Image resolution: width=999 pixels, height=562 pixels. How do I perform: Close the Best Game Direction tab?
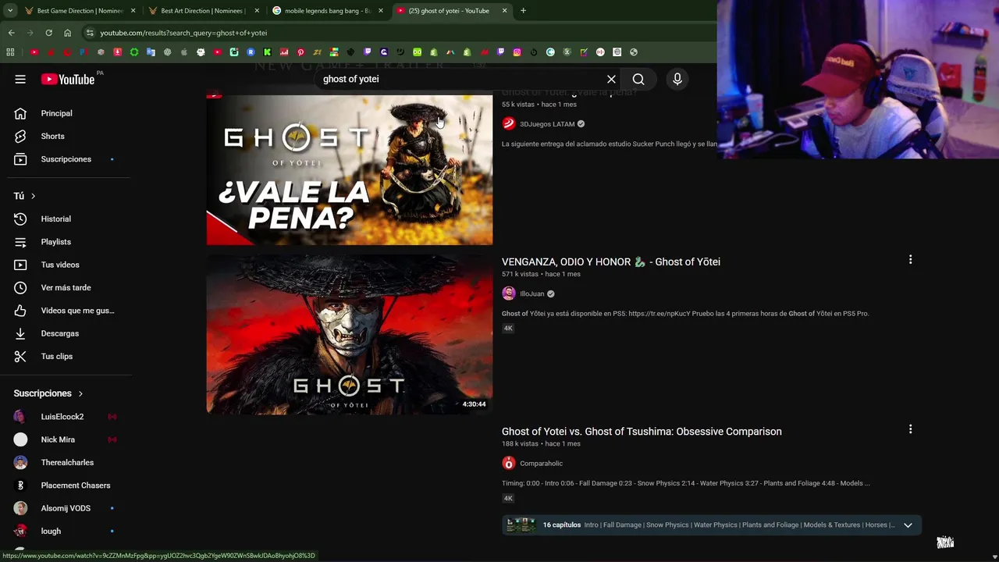click(x=133, y=11)
